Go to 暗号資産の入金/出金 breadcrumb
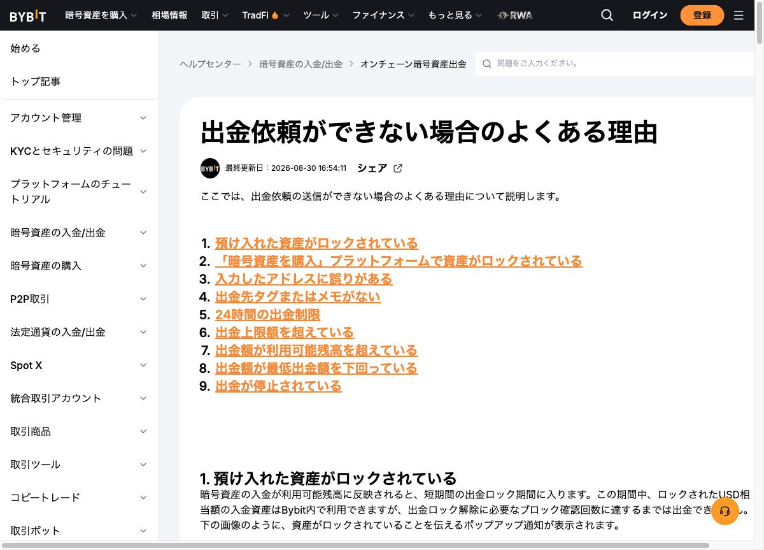The image size is (764, 550). pos(301,64)
